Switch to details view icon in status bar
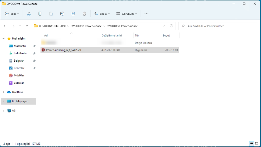The image size is (261, 147). pyautogui.click(x=252, y=144)
